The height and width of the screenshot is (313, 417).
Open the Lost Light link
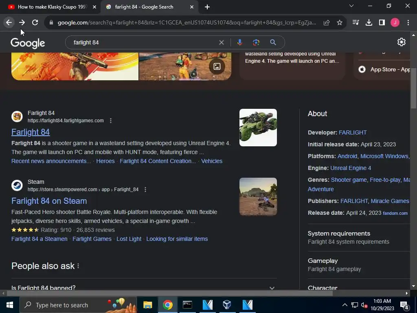[129, 239]
